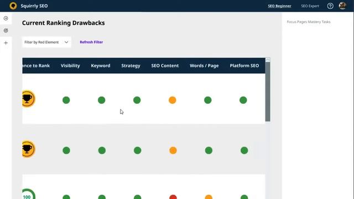Click first row Keyword green dot
Screen dimensions: 354x199
tap(102, 100)
